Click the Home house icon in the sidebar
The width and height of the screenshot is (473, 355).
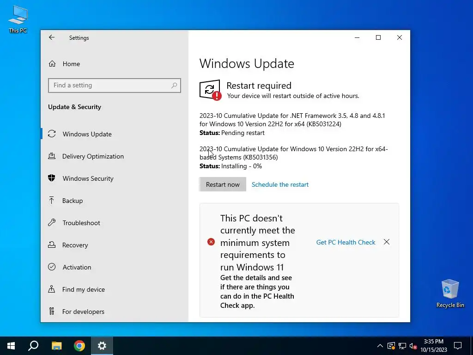click(x=52, y=64)
